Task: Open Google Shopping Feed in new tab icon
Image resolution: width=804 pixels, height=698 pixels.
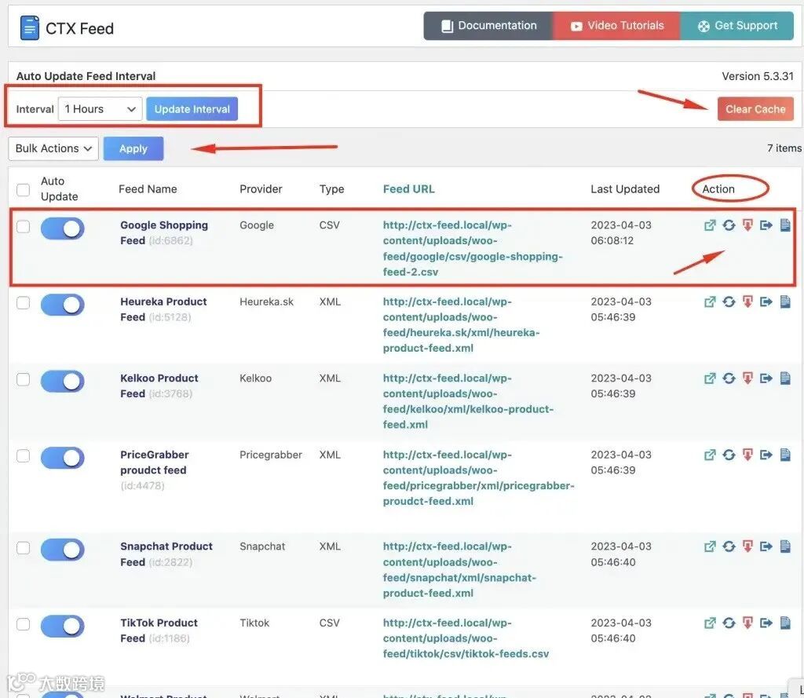Action: [x=710, y=225]
